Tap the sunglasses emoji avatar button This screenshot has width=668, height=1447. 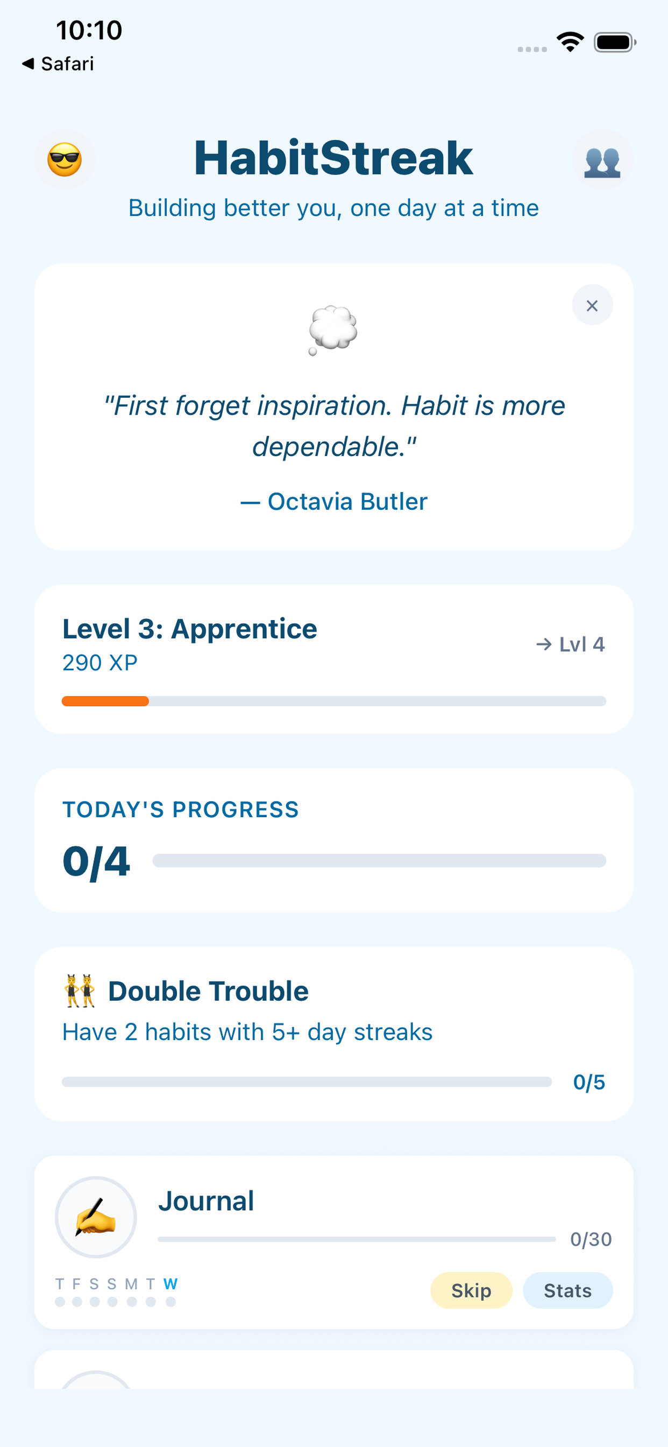(x=65, y=159)
